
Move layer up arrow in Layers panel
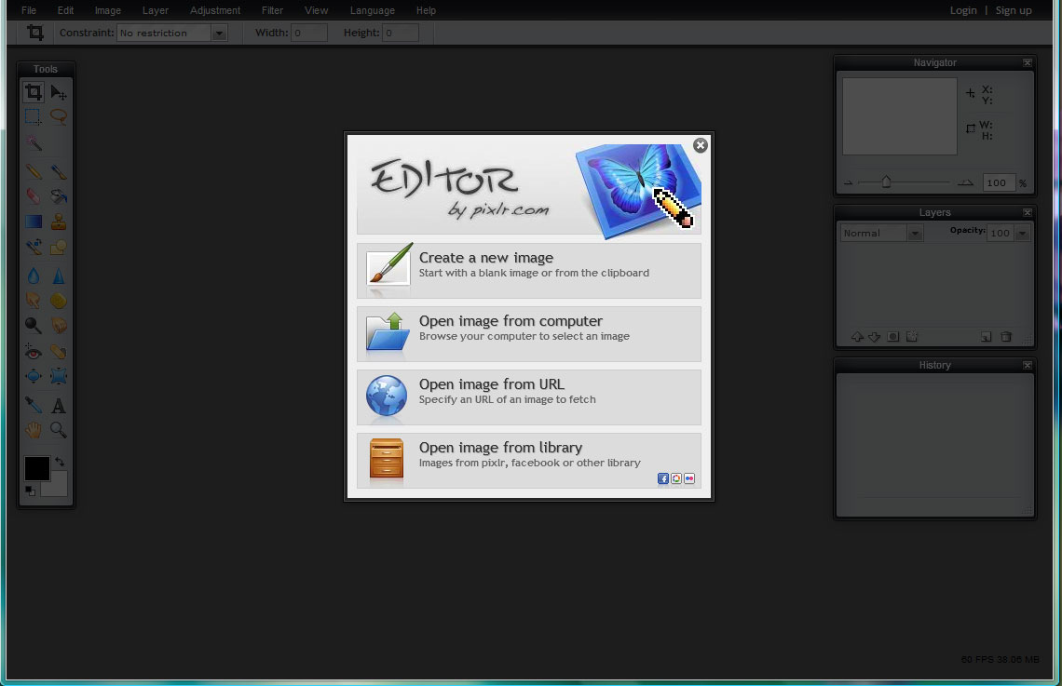857,336
